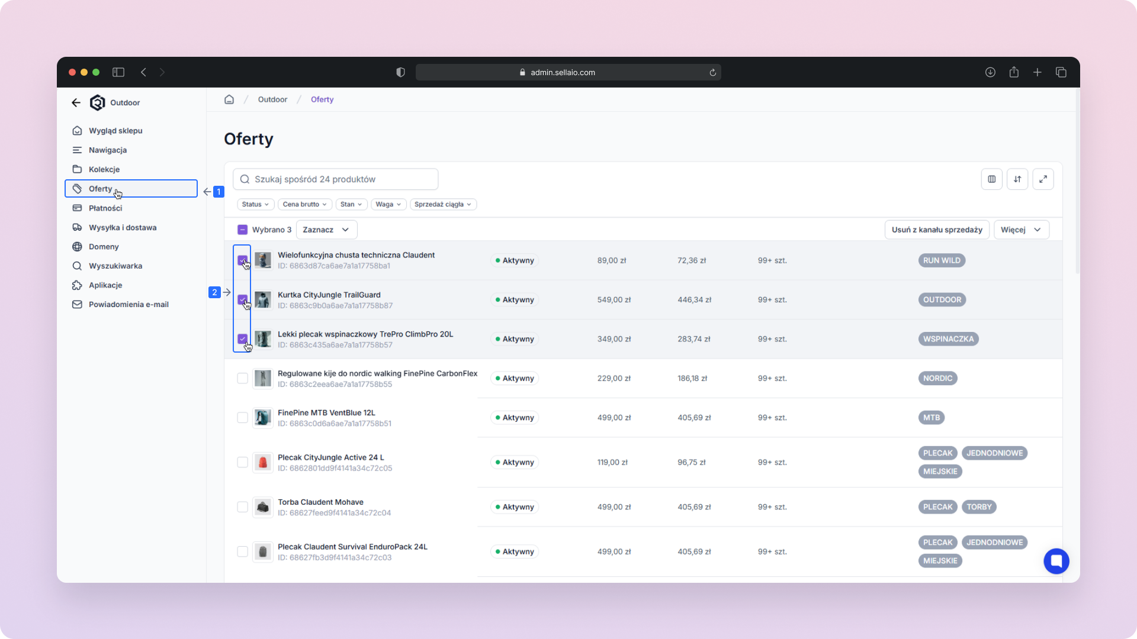
Task: Click the Outdoor breadcrumb link
Action: tap(272, 99)
